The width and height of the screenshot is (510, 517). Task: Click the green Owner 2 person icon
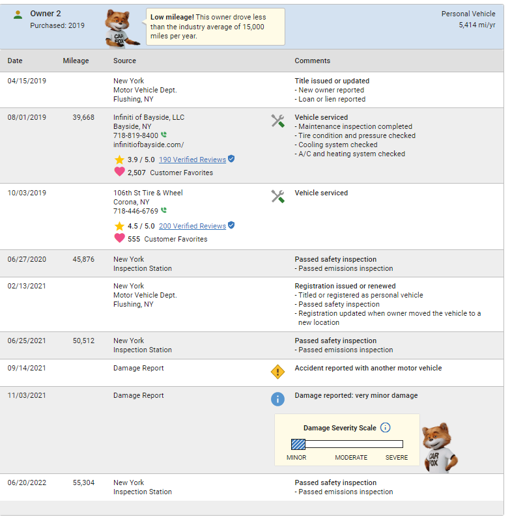pyautogui.click(x=18, y=14)
